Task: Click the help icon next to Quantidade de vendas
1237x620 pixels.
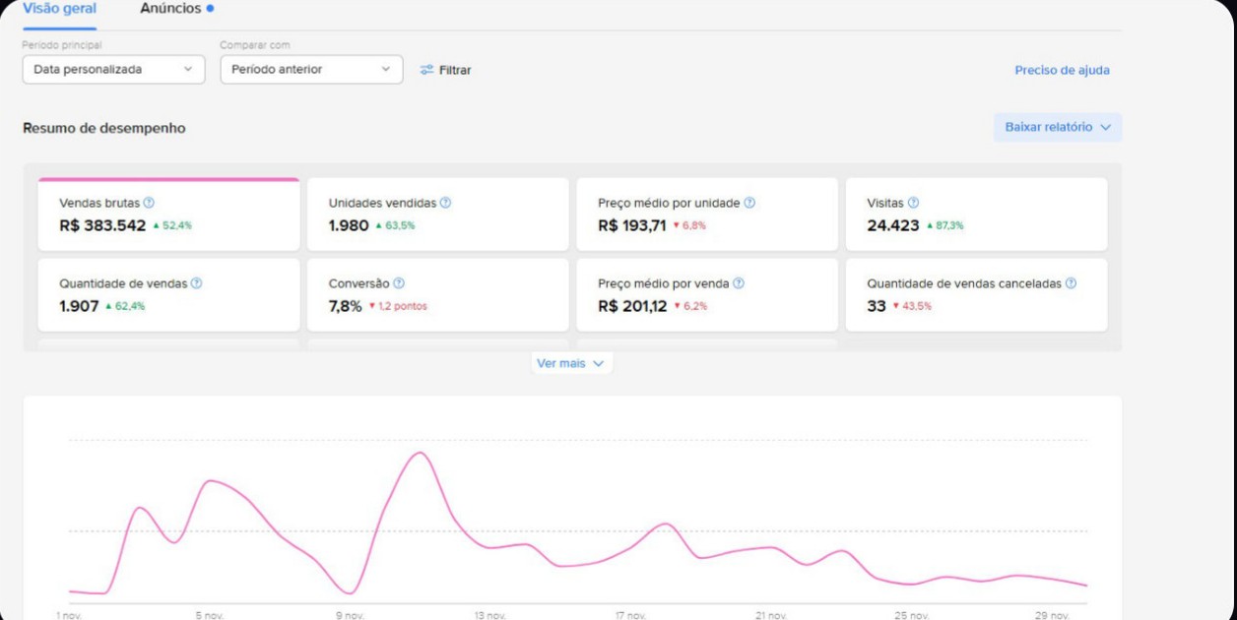Action: [x=196, y=283]
